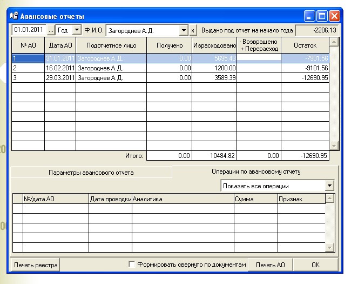Viewport: 358px width, 284px height.
Task: Clear the Ф.И.О. filter with the x button
Action: point(194,31)
